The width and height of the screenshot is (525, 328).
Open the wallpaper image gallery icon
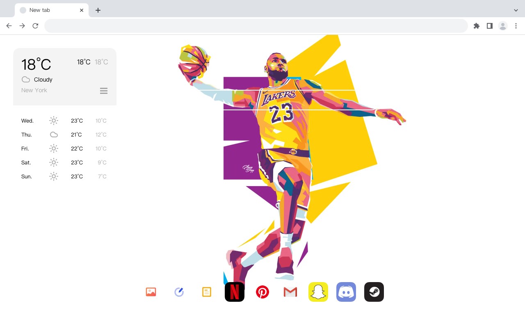pyautogui.click(x=151, y=292)
